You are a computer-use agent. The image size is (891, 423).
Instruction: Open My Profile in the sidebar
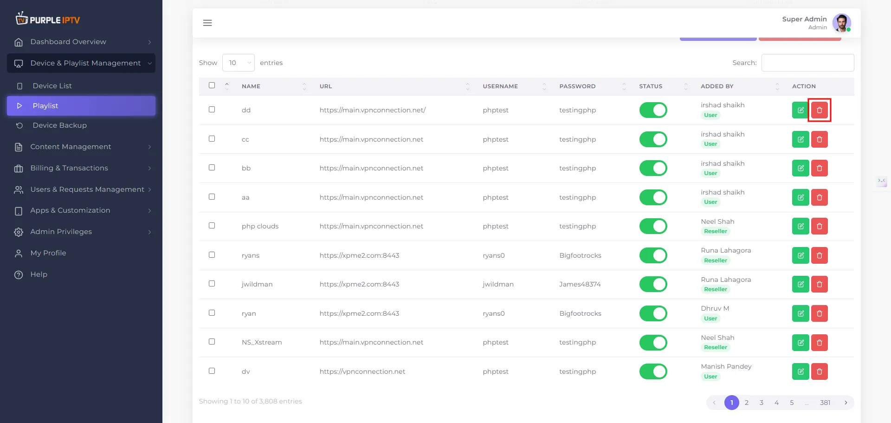[81, 253]
